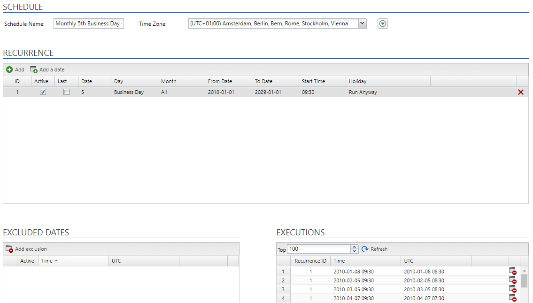Open the Time Zone dropdown

pyautogui.click(x=362, y=23)
